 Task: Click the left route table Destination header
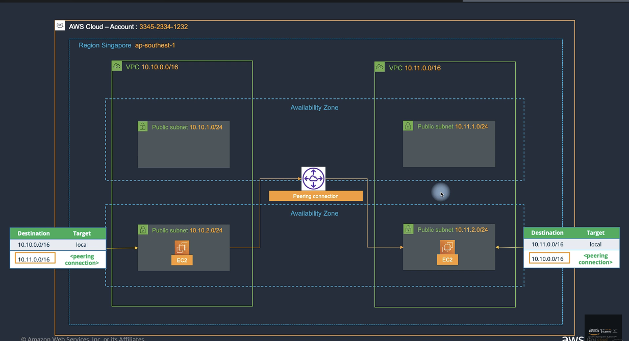tap(34, 233)
